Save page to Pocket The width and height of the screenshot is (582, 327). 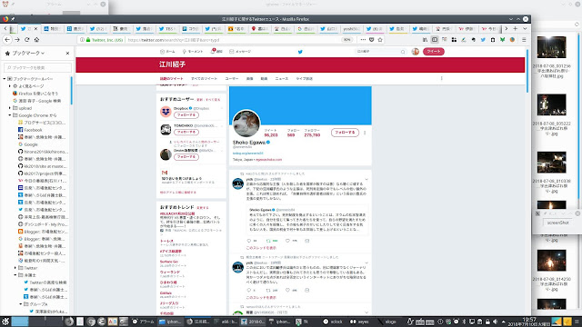[x=372, y=40]
